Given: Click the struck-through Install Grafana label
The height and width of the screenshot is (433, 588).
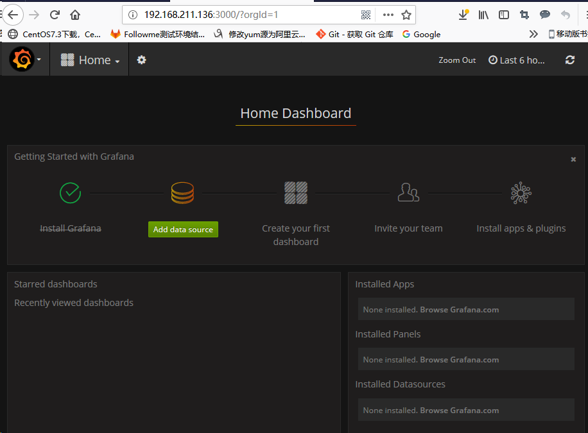Looking at the screenshot, I should pos(71,228).
